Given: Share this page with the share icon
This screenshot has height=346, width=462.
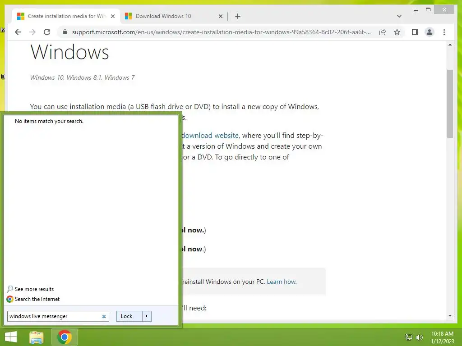Looking at the screenshot, I should [x=383, y=32].
